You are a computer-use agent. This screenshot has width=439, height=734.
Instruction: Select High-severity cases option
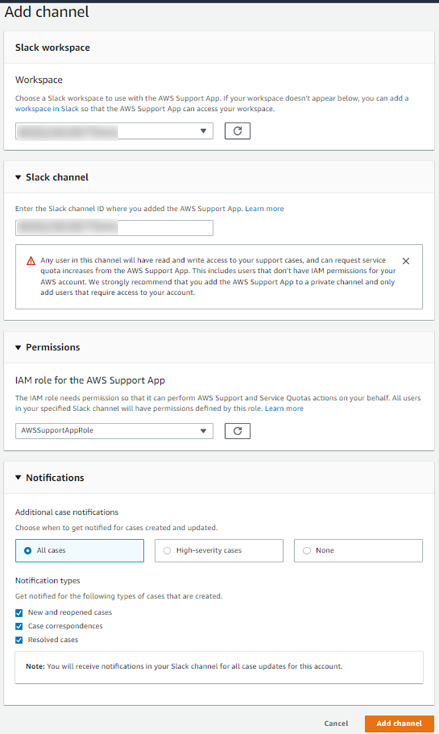(x=219, y=551)
